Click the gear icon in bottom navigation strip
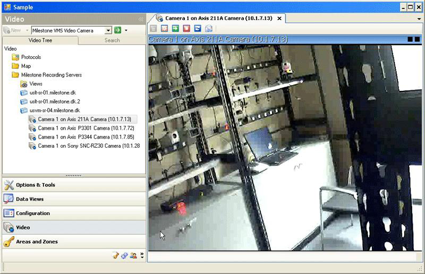This screenshot has height=274, width=425. coord(124,255)
